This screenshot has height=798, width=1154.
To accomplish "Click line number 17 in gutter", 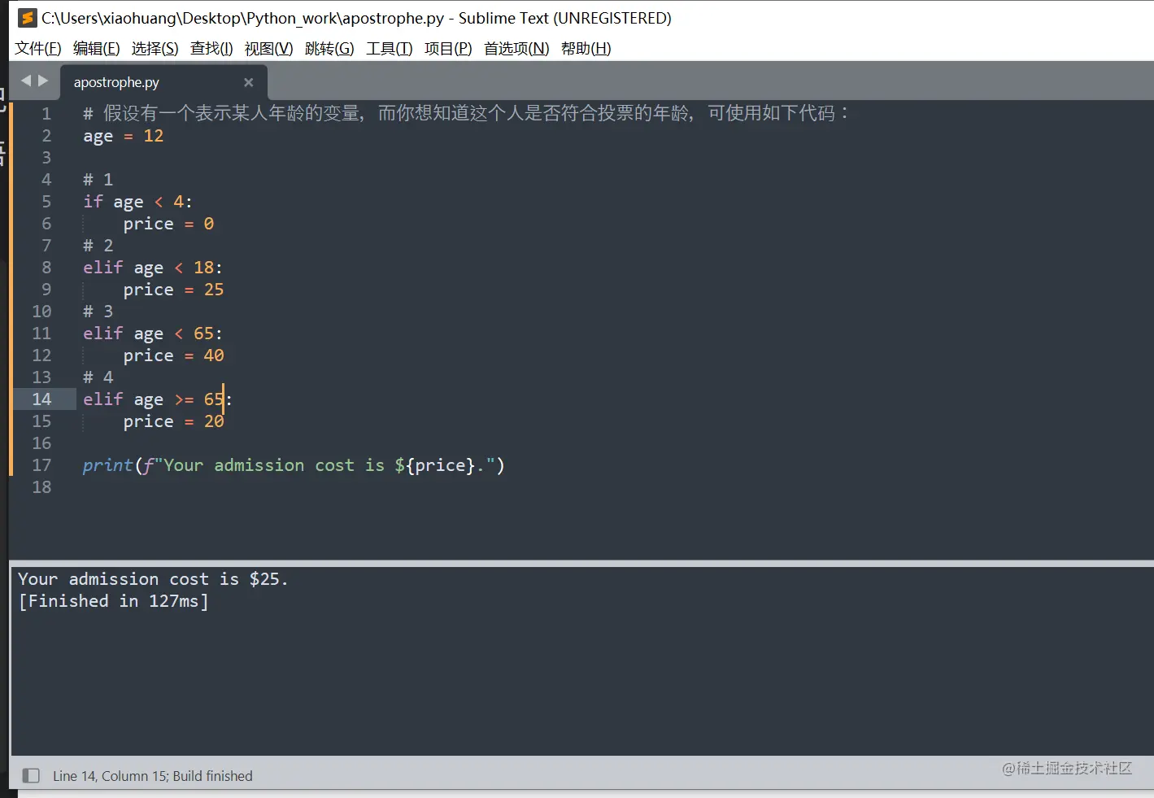I will [x=41, y=464].
